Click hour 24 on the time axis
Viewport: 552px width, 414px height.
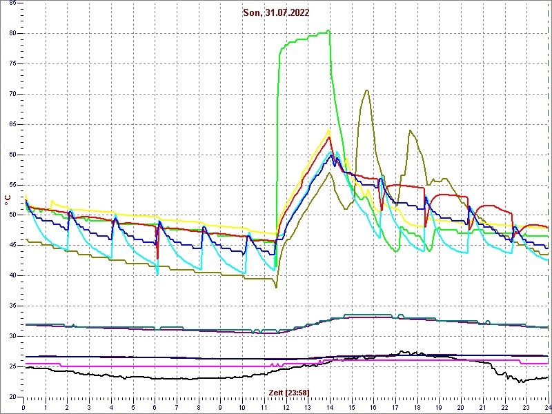[x=548, y=406]
